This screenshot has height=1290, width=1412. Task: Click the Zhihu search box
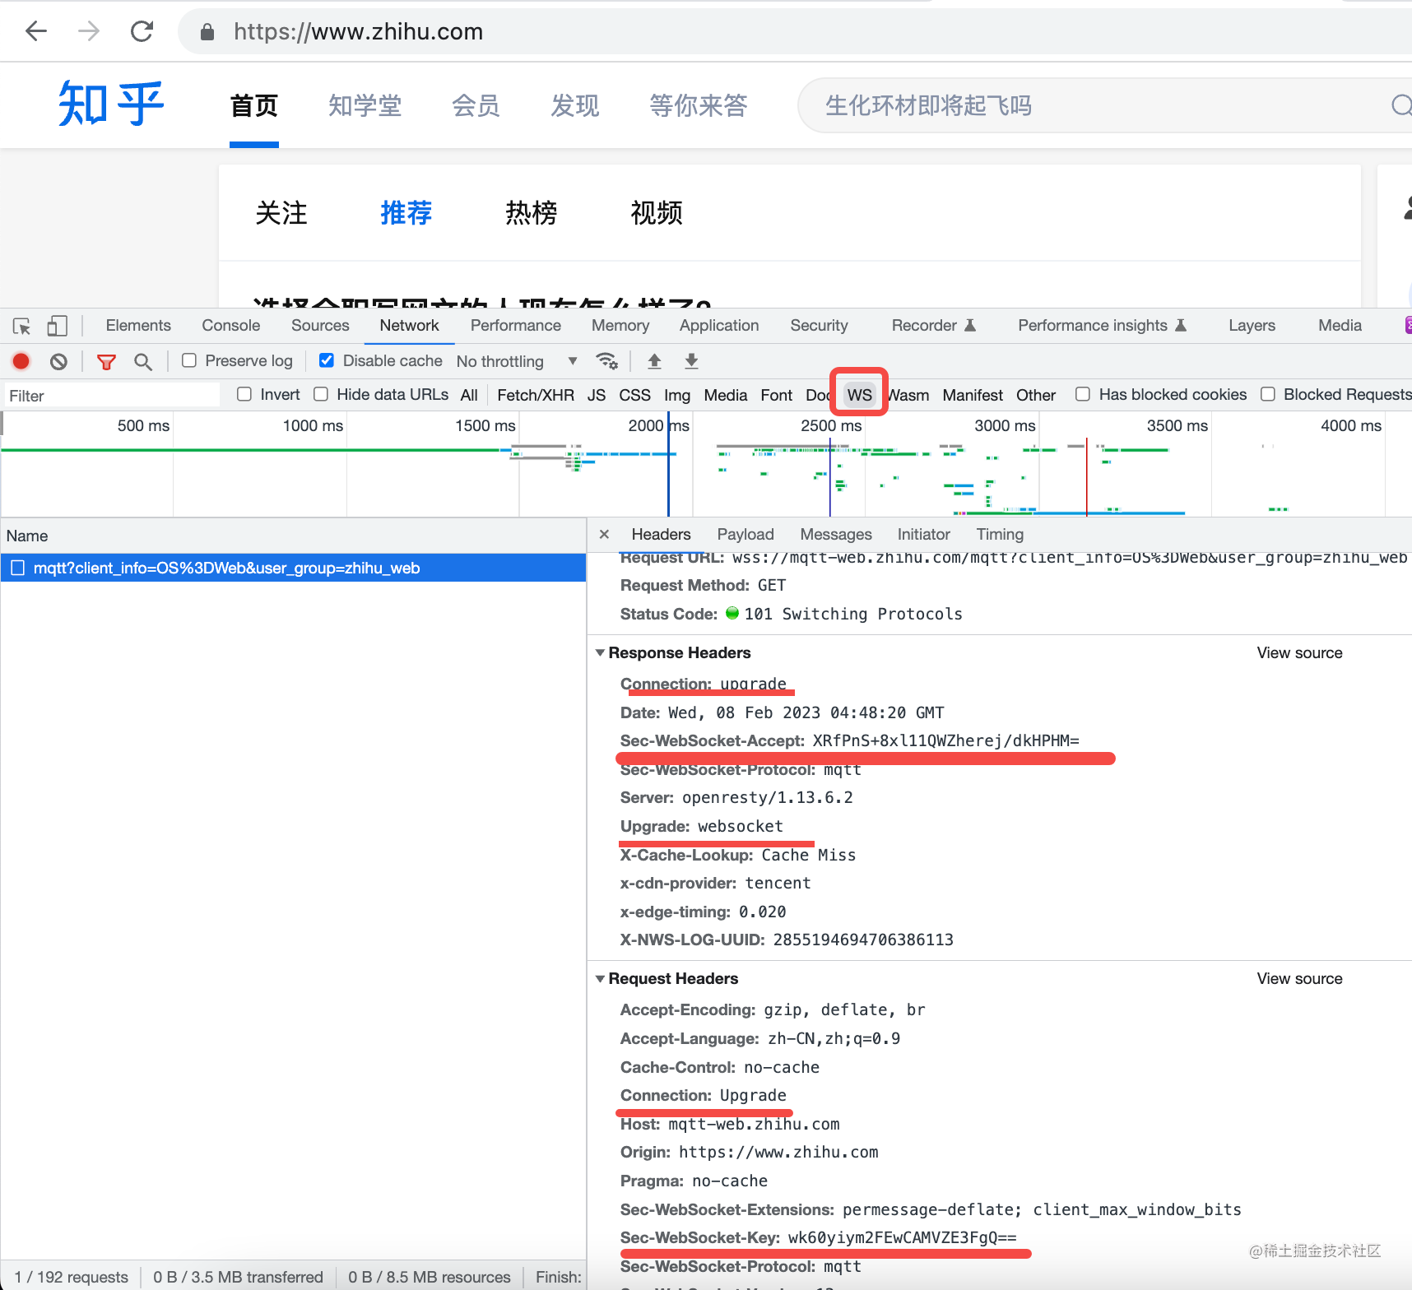click(1103, 105)
